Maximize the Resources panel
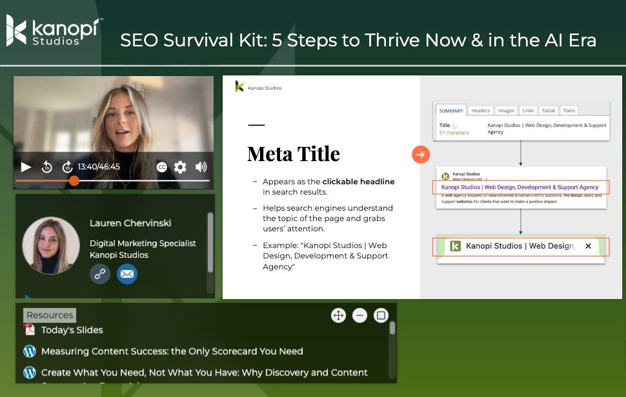Image resolution: width=626 pixels, height=397 pixels. pos(381,316)
